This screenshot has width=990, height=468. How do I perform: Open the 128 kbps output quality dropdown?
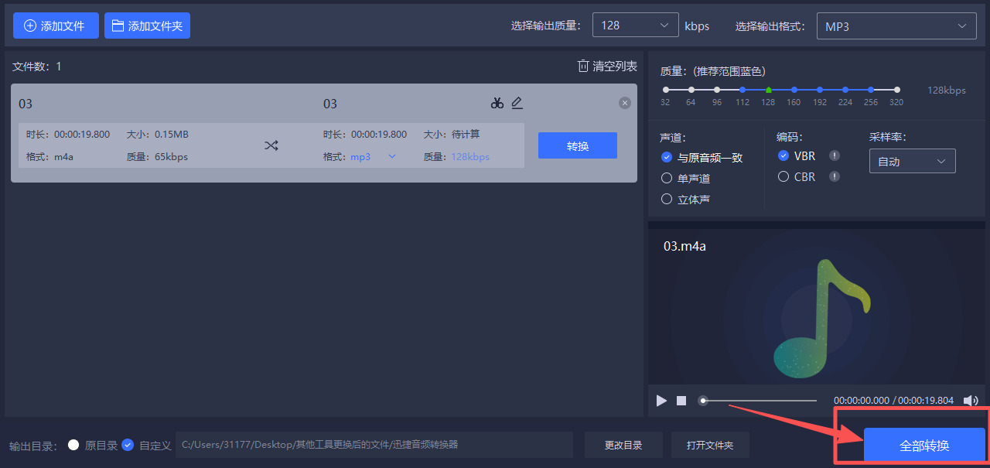(634, 24)
